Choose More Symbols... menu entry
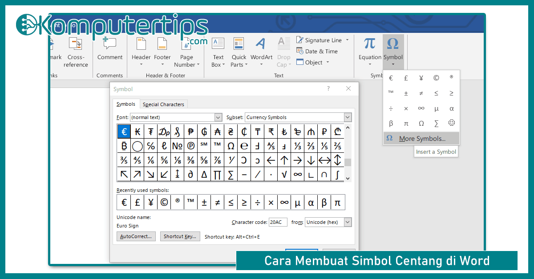 (x=421, y=138)
